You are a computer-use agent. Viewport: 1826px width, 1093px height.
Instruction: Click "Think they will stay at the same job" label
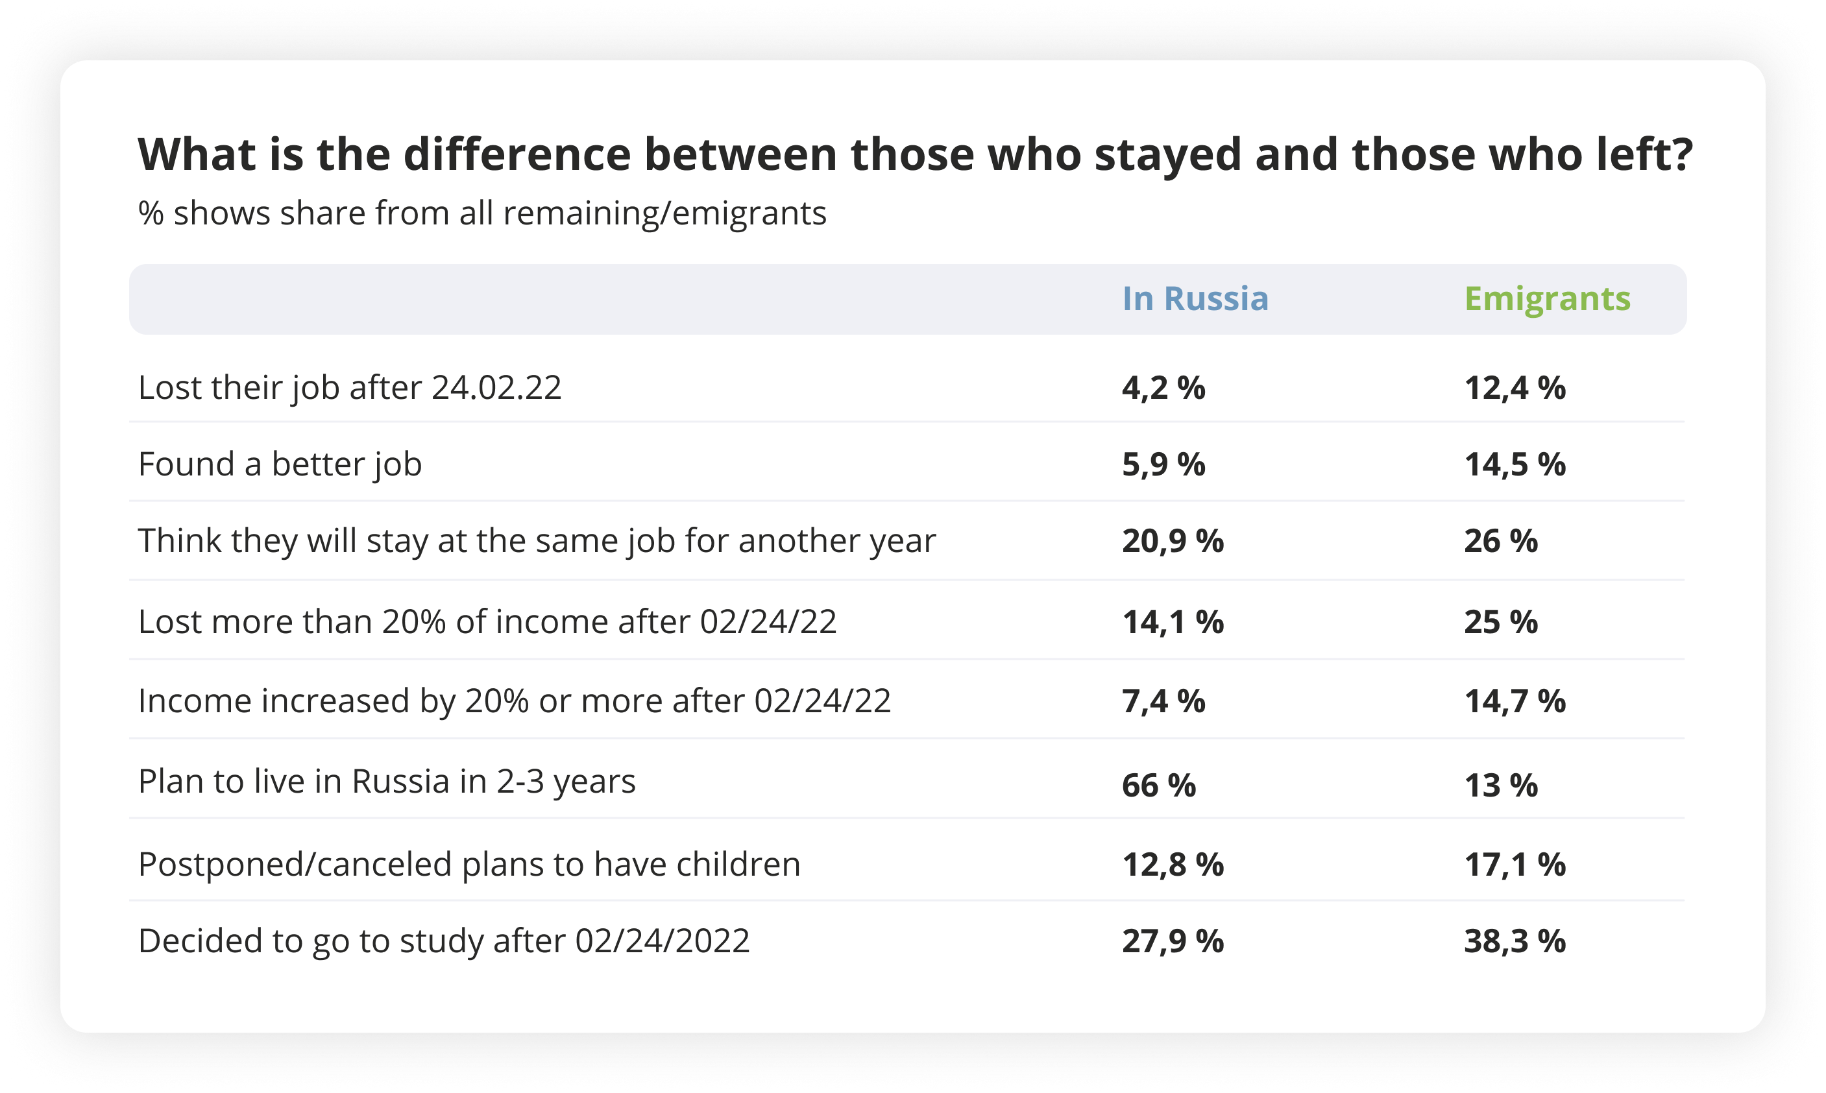(536, 542)
